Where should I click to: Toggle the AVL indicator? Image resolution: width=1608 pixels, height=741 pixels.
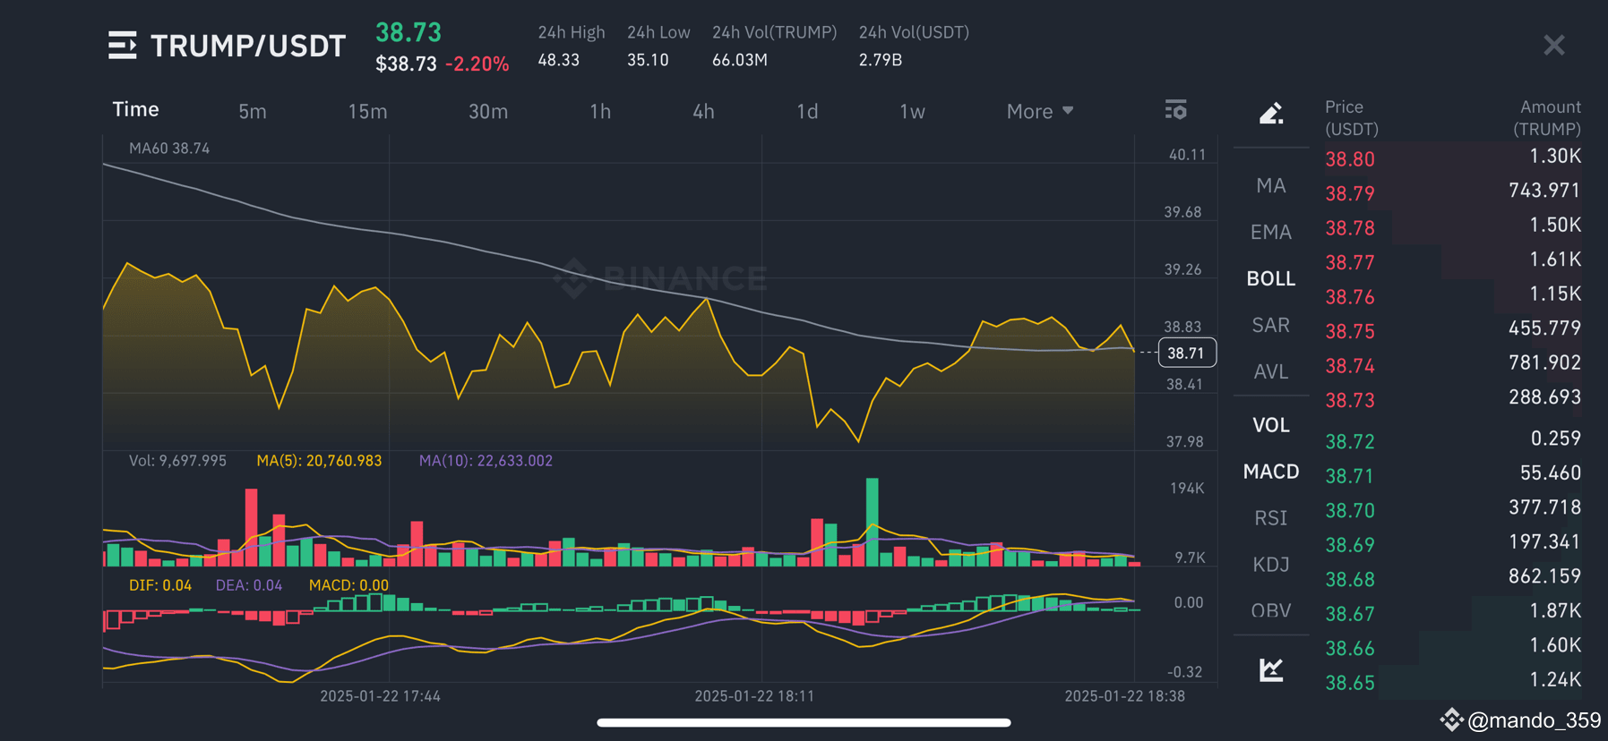click(1271, 371)
